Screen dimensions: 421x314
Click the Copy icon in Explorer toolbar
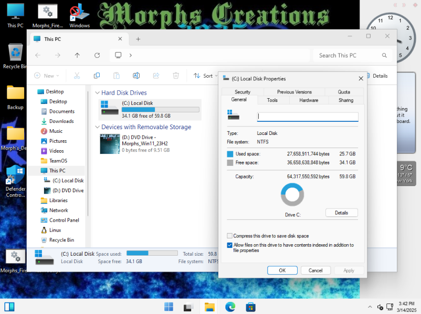(x=97, y=76)
